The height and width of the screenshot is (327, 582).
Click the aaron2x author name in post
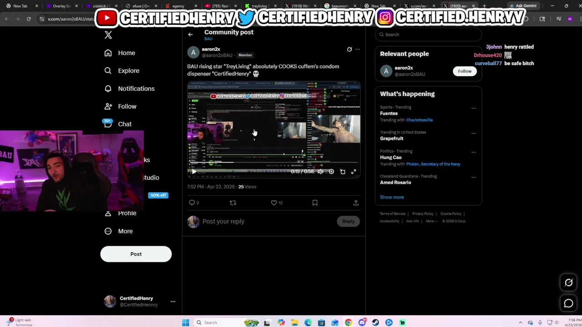pyautogui.click(x=211, y=49)
